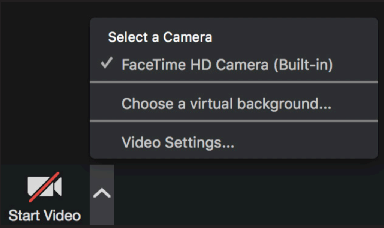Select FaceTime HD Camera (Built-in)
The width and height of the screenshot is (384, 228).
click(227, 65)
